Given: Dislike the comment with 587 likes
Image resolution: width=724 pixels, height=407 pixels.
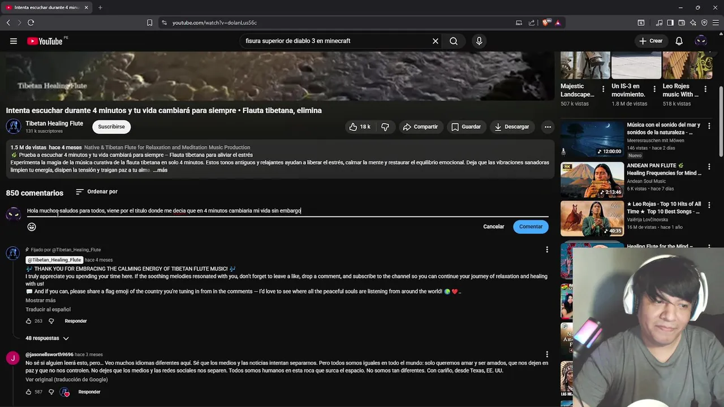Looking at the screenshot, I should [x=51, y=392].
